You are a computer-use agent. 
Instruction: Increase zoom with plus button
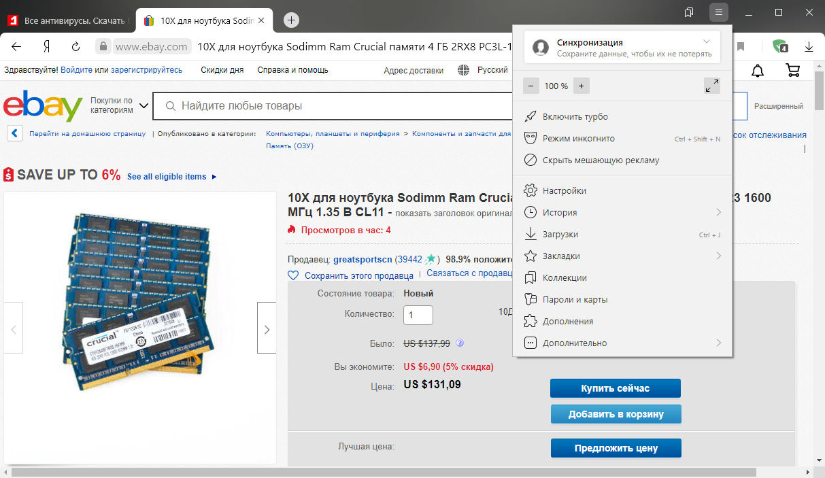tap(581, 86)
